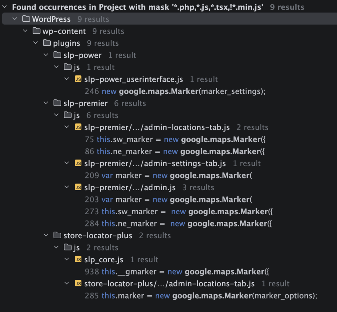Collapse the slp-premier admin.js results chevron
Viewport: 337px width, 312px height.
tap(67, 188)
